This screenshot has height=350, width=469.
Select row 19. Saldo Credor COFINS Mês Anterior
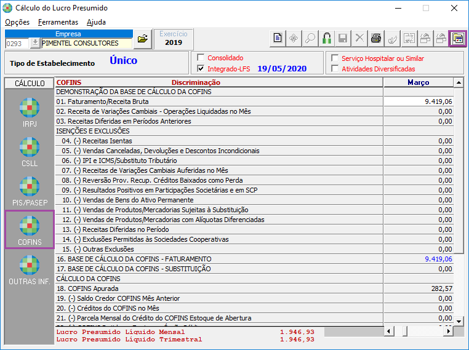click(x=219, y=298)
